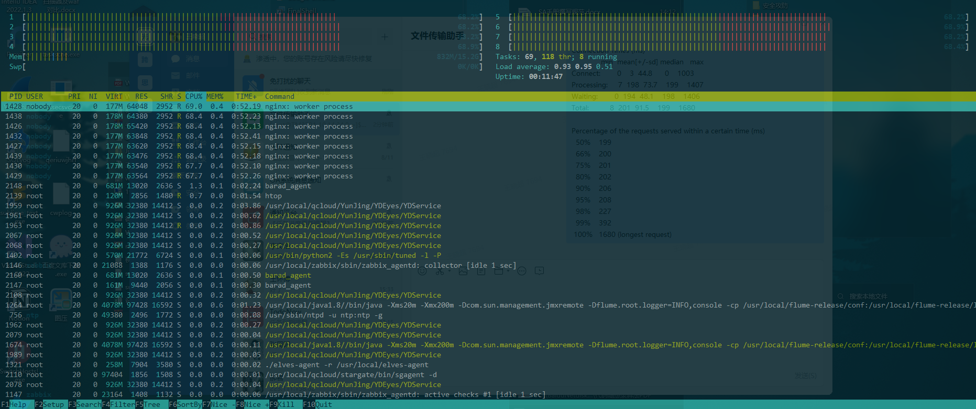
Task: Sort by USER column header
Action: [35, 96]
